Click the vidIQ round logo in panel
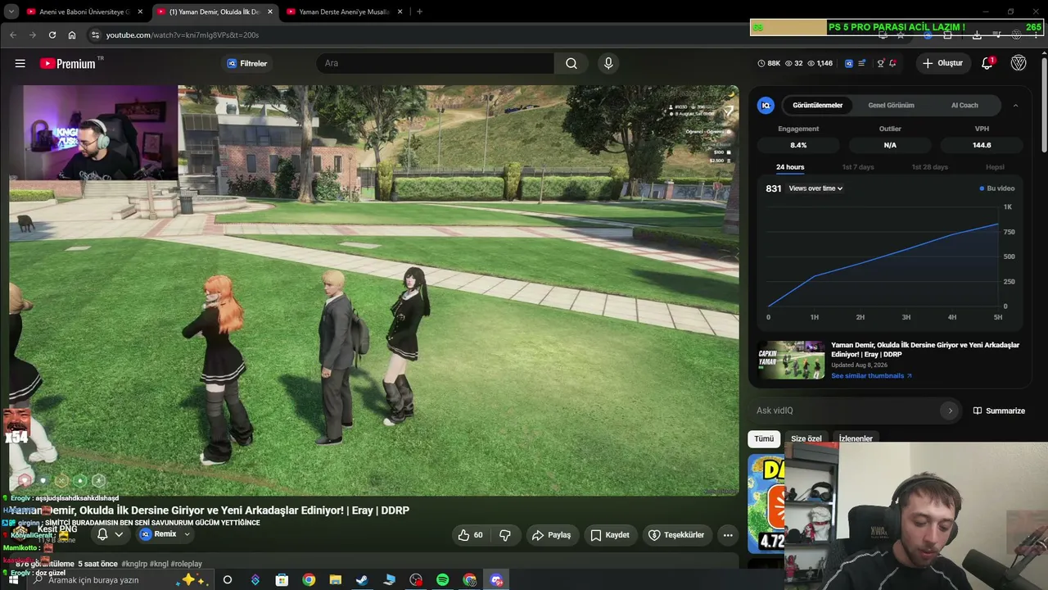Image resolution: width=1048 pixels, height=590 pixels. click(x=766, y=105)
